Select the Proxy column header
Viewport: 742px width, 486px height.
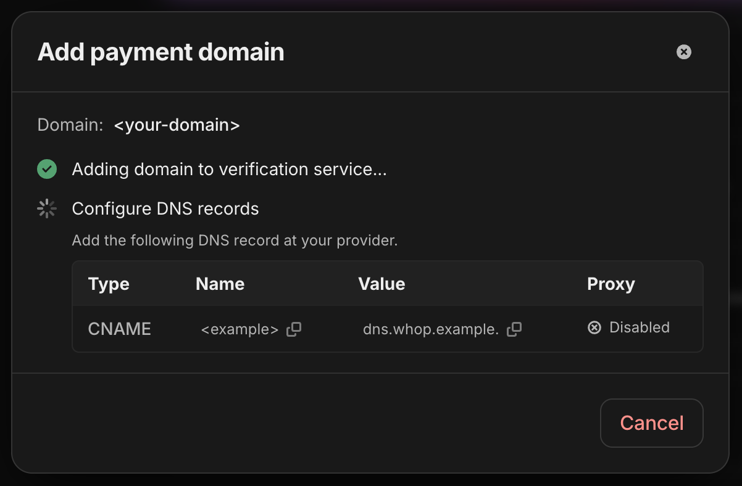click(611, 284)
